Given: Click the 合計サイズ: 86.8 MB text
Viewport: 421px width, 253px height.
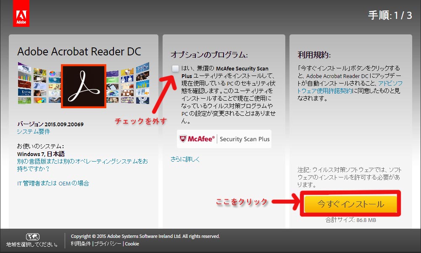Looking at the screenshot, I should click(351, 220).
